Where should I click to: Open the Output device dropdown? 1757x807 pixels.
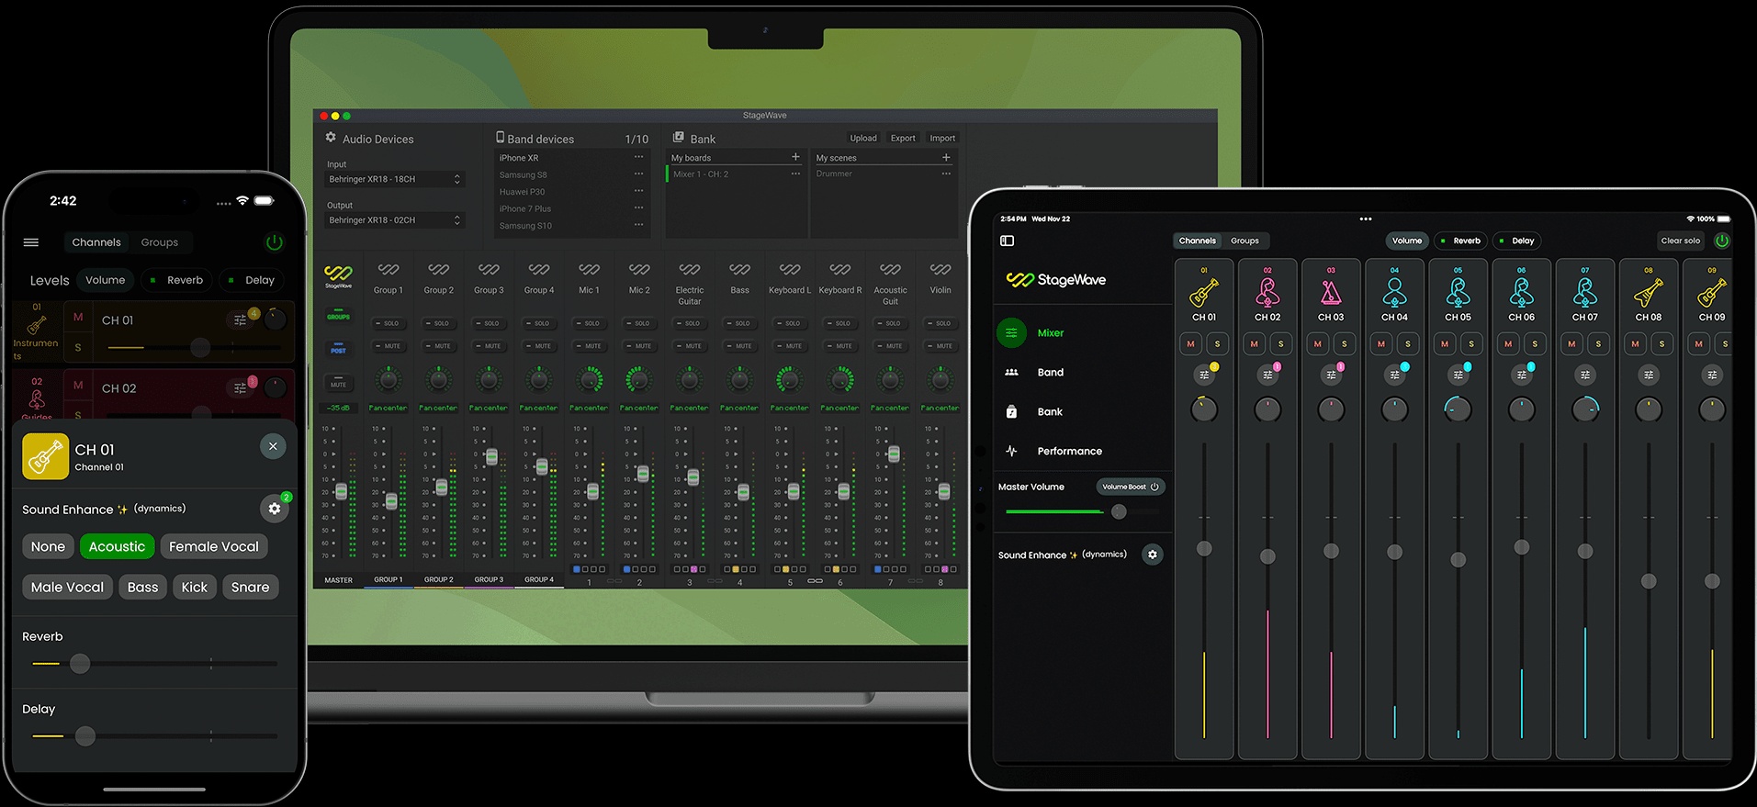pyautogui.click(x=395, y=220)
